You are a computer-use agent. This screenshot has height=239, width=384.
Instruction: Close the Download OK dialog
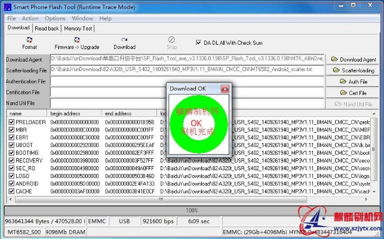[x=225, y=88]
